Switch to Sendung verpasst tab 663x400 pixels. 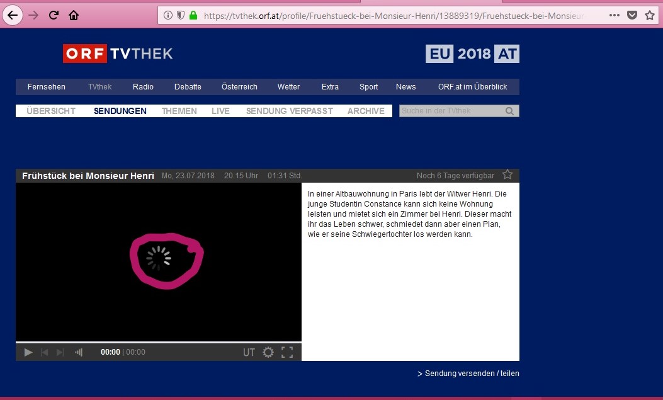pos(288,111)
